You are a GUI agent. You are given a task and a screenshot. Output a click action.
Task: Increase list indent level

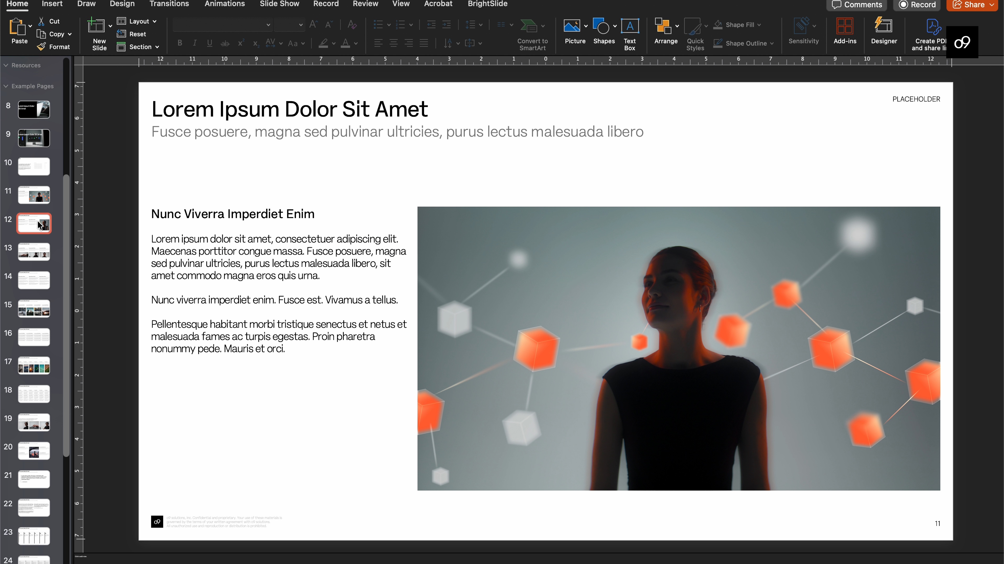click(x=446, y=25)
